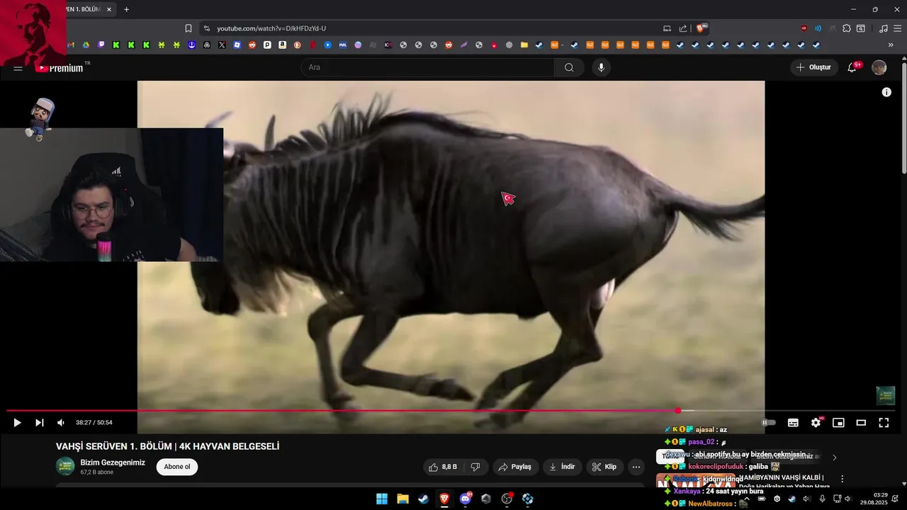Open File Explorer from taskbar
This screenshot has width=907, height=510.
coord(402,499)
